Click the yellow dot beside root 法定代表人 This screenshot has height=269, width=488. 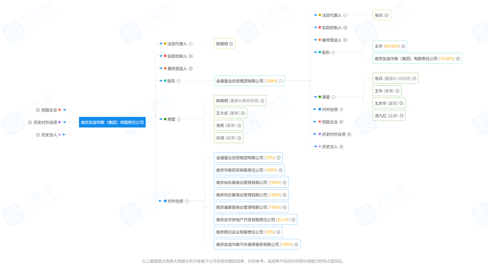point(165,43)
